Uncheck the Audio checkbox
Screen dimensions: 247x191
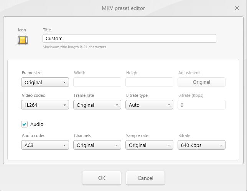coord(25,124)
